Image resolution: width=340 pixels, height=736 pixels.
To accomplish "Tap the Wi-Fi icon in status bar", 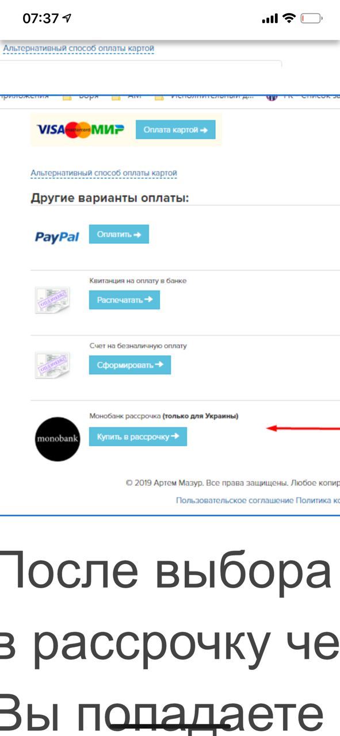I will 288,18.
